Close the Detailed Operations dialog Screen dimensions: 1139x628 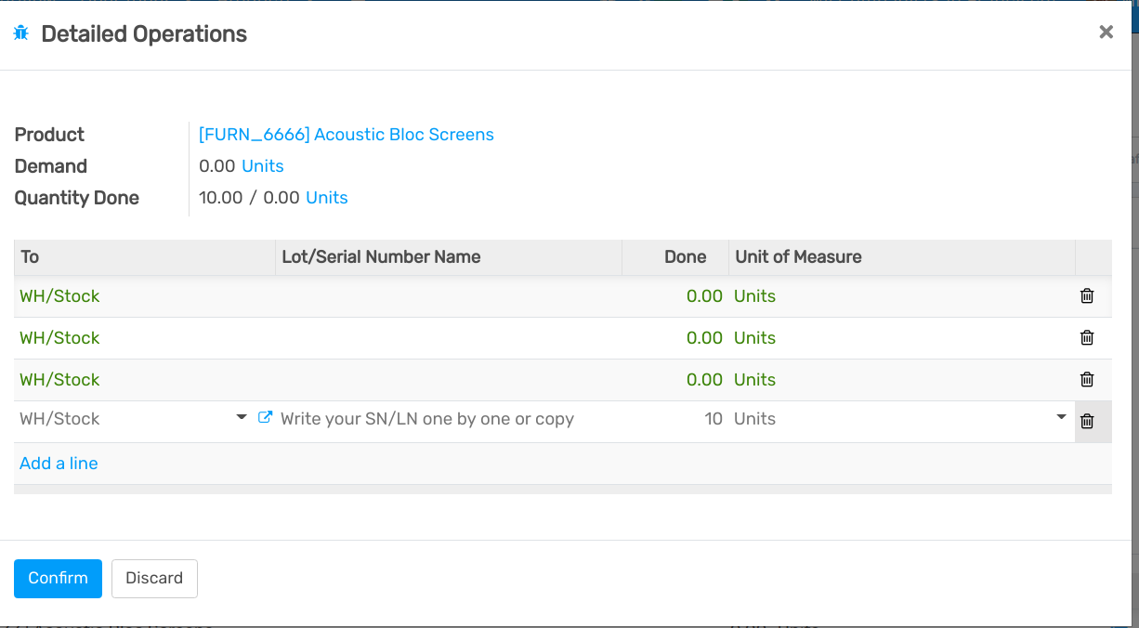pyautogui.click(x=1106, y=33)
